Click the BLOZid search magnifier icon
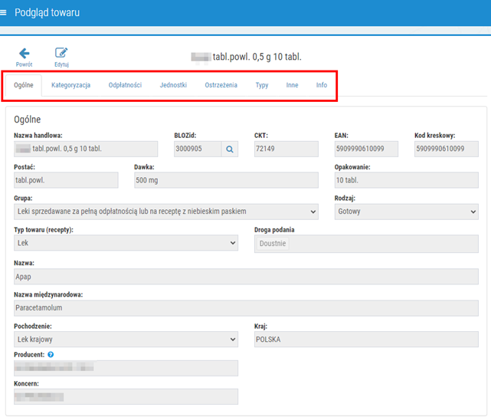 click(x=230, y=149)
